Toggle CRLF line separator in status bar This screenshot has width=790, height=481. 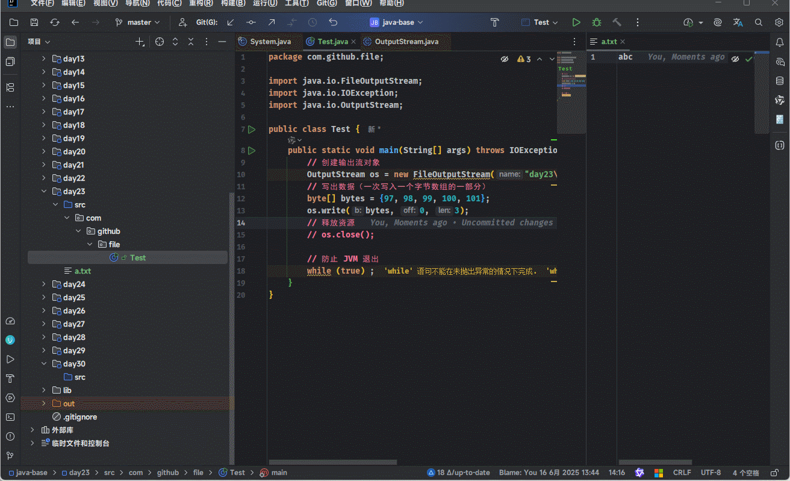(682, 473)
